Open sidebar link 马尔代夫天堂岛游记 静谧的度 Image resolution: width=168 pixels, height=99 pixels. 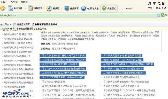[x=18, y=39]
